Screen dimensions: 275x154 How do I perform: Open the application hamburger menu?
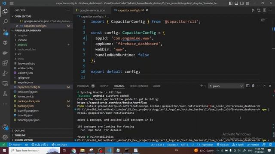[x=12, y=3]
